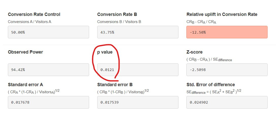Select the "Relative uplift in Conversion Rate" heading
276x118 pixels.
222,14
